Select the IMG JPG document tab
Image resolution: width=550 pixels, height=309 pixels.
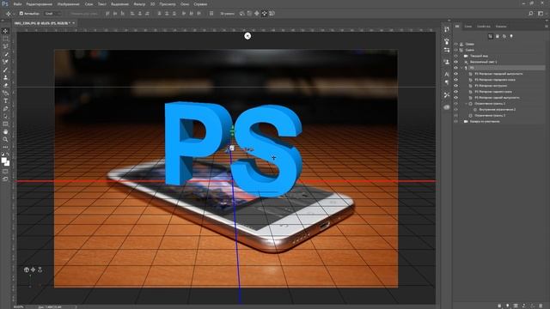pos(42,23)
